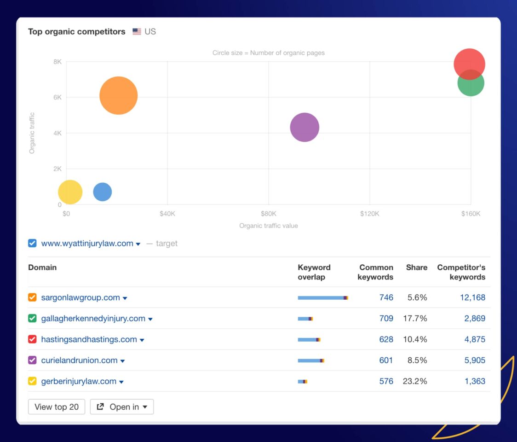Click the US flag icon
This screenshot has width=517, height=442.
(137, 31)
